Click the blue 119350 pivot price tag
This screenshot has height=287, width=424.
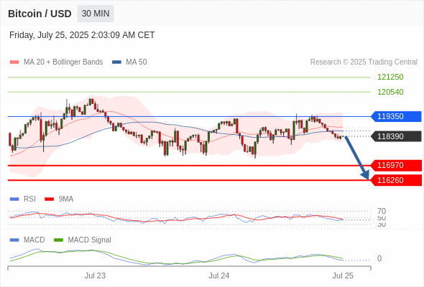coord(396,116)
